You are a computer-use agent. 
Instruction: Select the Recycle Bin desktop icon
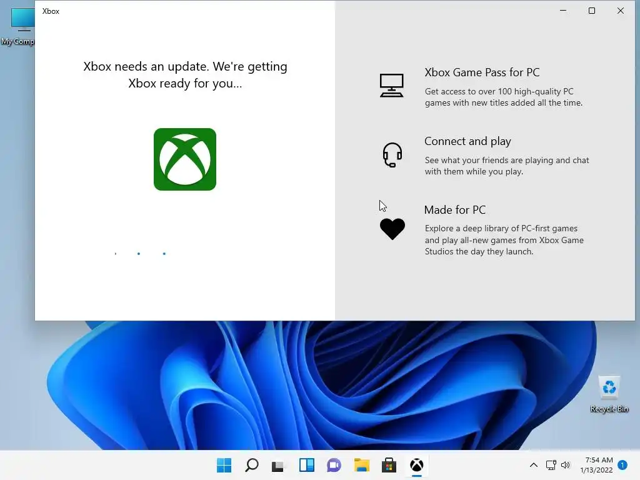coord(609,394)
